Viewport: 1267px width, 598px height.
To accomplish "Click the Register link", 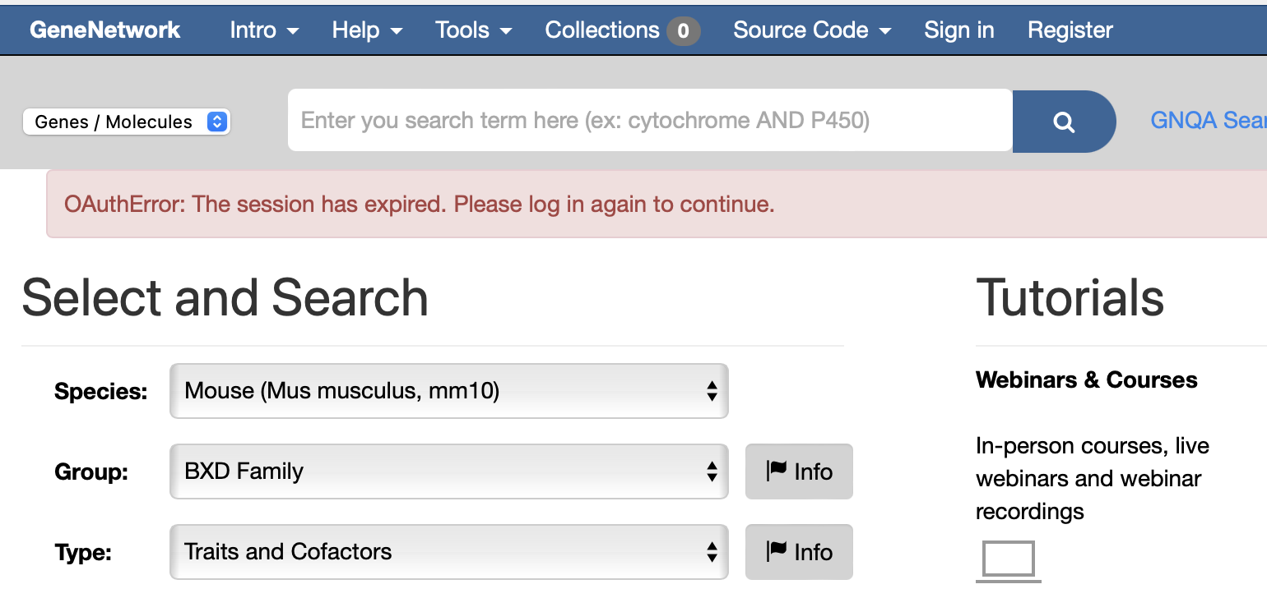I will 1070,30.
